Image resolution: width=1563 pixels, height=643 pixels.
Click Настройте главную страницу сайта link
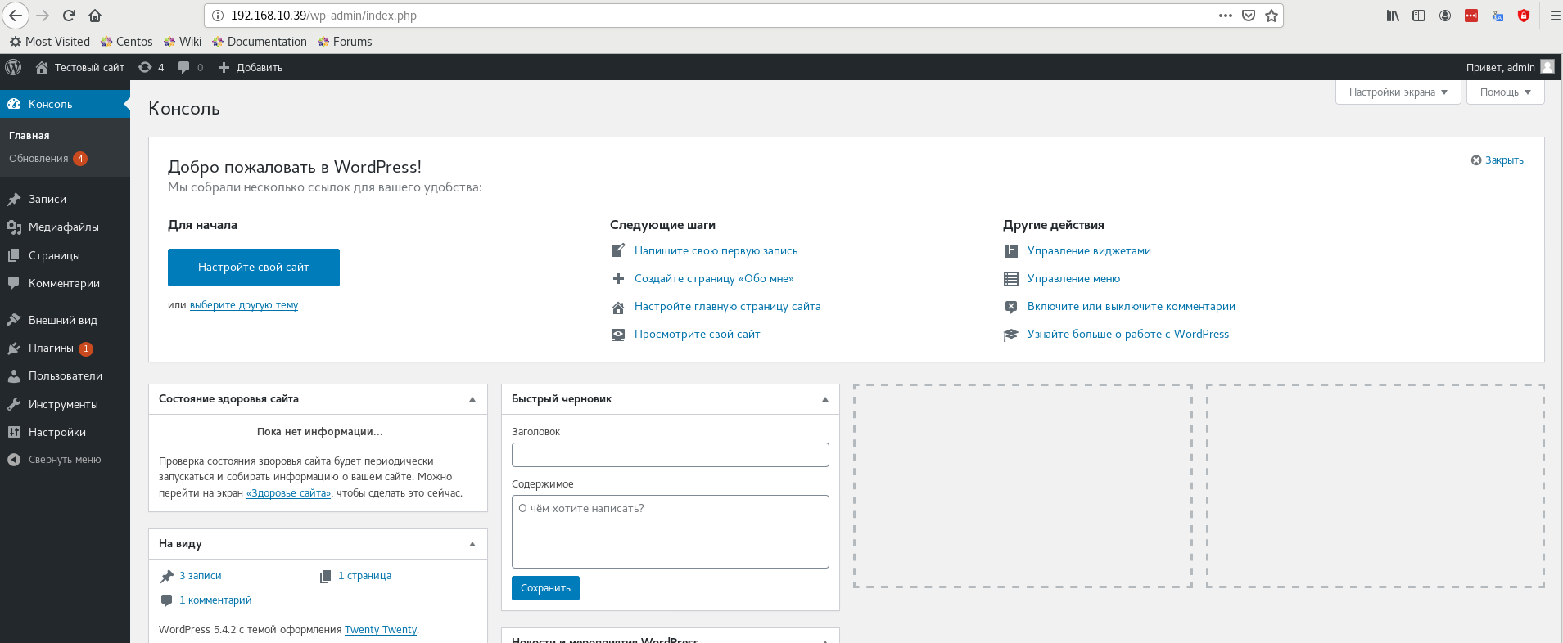pos(727,307)
